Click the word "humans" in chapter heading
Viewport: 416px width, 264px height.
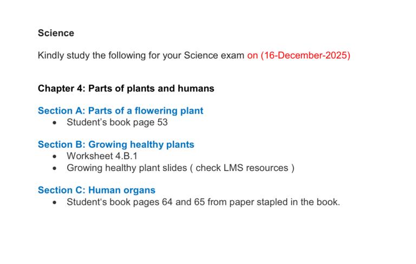(196, 88)
